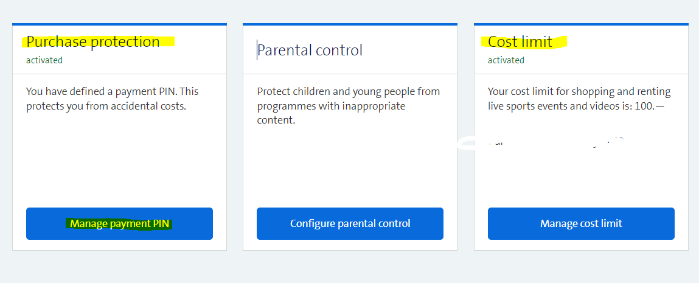Click the blue top border of Parental control card

coord(350,24)
